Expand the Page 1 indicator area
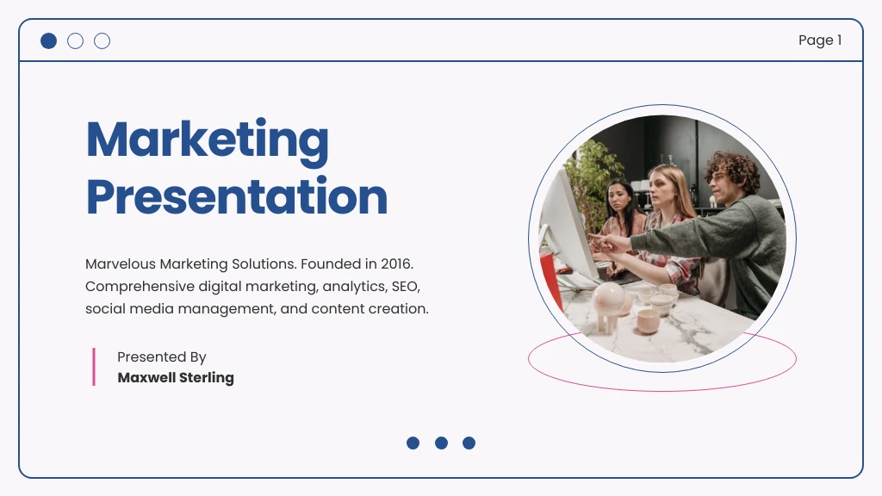Viewport: 882px width, 496px height. [x=821, y=40]
